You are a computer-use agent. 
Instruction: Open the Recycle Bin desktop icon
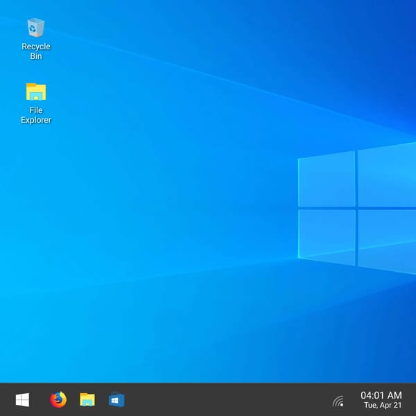[x=36, y=27]
